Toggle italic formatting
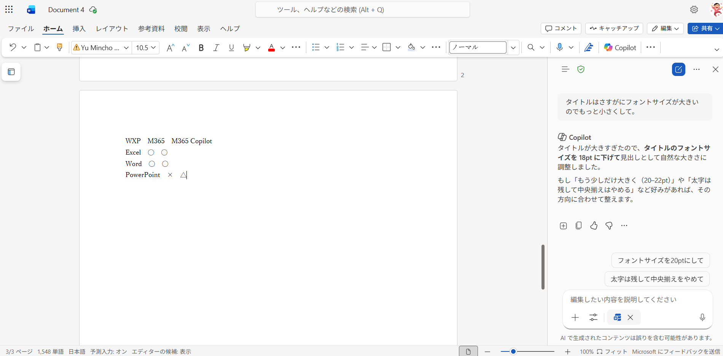723x356 pixels. (216, 47)
